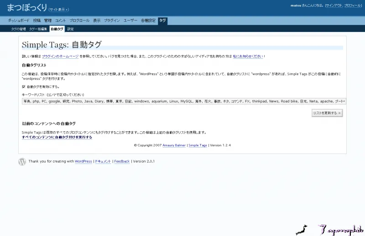365x236 pixels.
Task: Click すべてのコンテンツに自動タグ付けを実行する link
Action: (57, 137)
